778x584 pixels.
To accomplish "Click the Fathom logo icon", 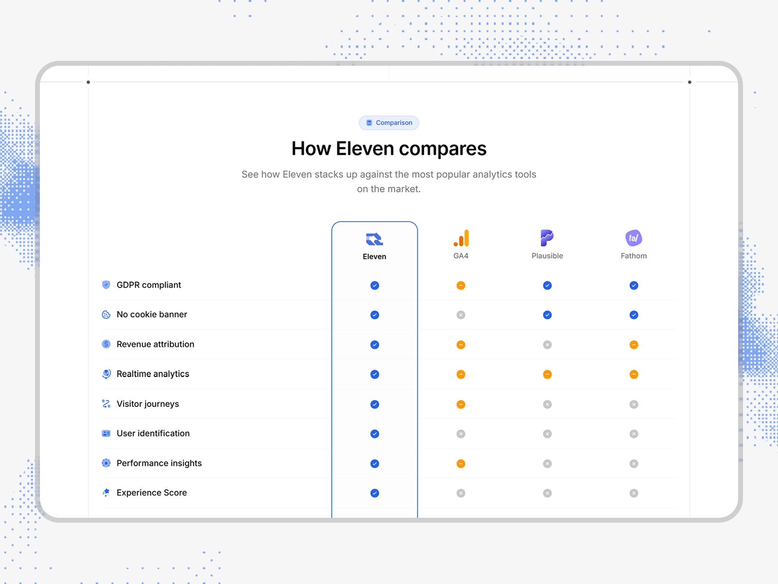I will [634, 238].
